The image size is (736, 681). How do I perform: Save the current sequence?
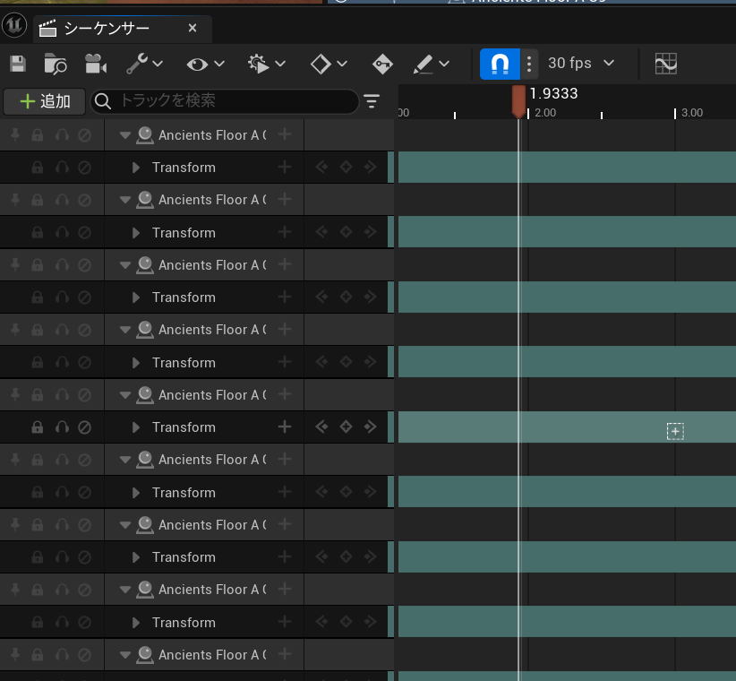coord(16,64)
